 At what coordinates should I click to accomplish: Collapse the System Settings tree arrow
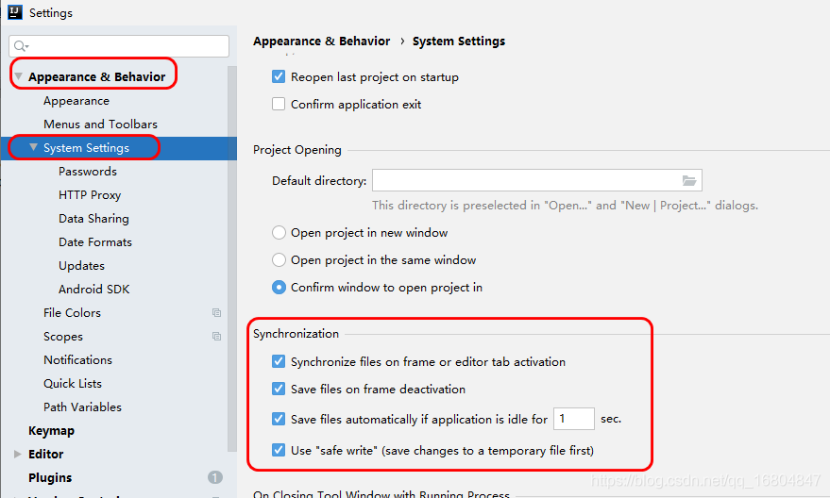(x=33, y=147)
